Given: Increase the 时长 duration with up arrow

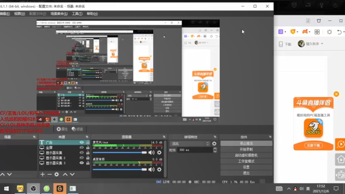Looking at the screenshot, I should pyautogui.click(x=215, y=148).
